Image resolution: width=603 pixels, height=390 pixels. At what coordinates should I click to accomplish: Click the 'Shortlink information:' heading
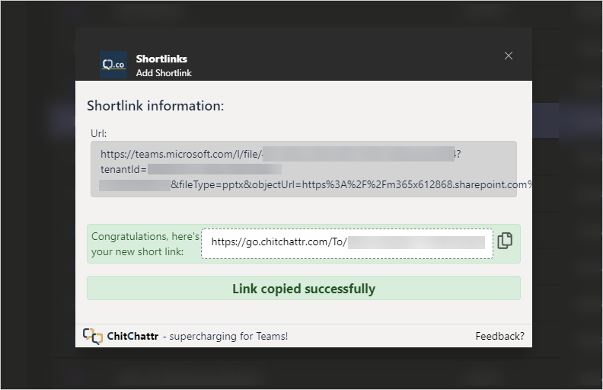point(155,106)
